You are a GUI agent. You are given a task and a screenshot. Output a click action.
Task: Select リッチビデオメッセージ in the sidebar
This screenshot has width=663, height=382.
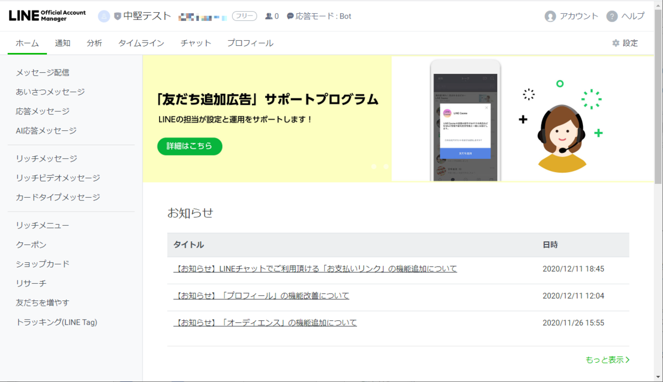coord(58,178)
